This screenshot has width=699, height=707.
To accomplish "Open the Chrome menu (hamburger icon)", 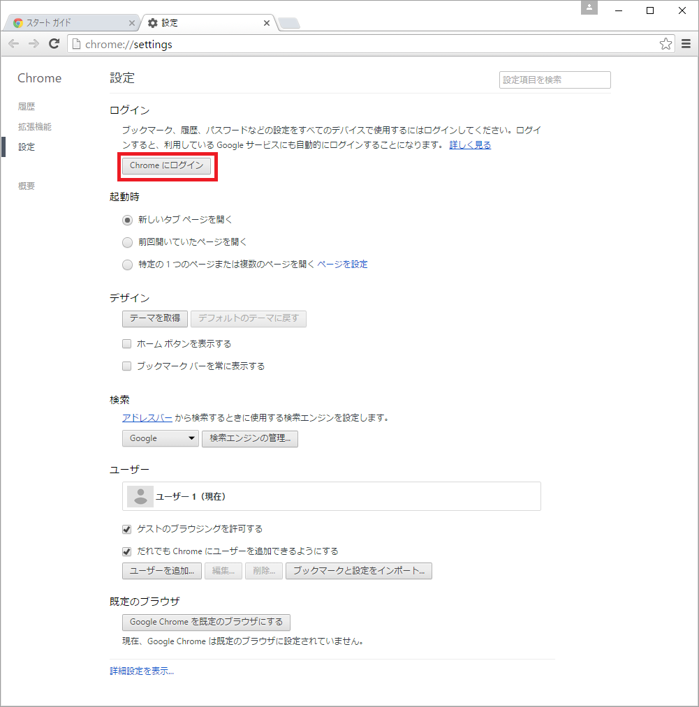I will click(685, 43).
